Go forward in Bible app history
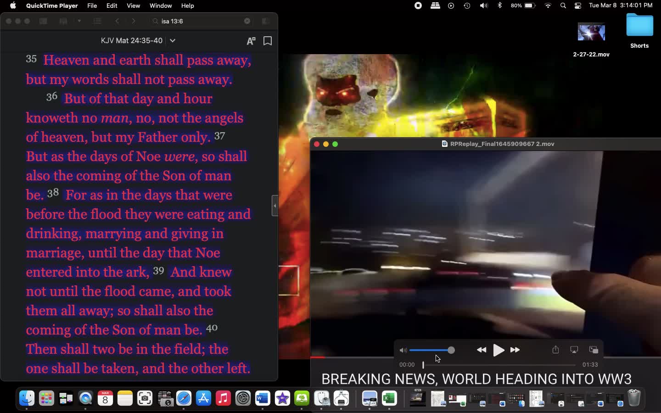This screenshot has width=661, height=413. point(134,21)
